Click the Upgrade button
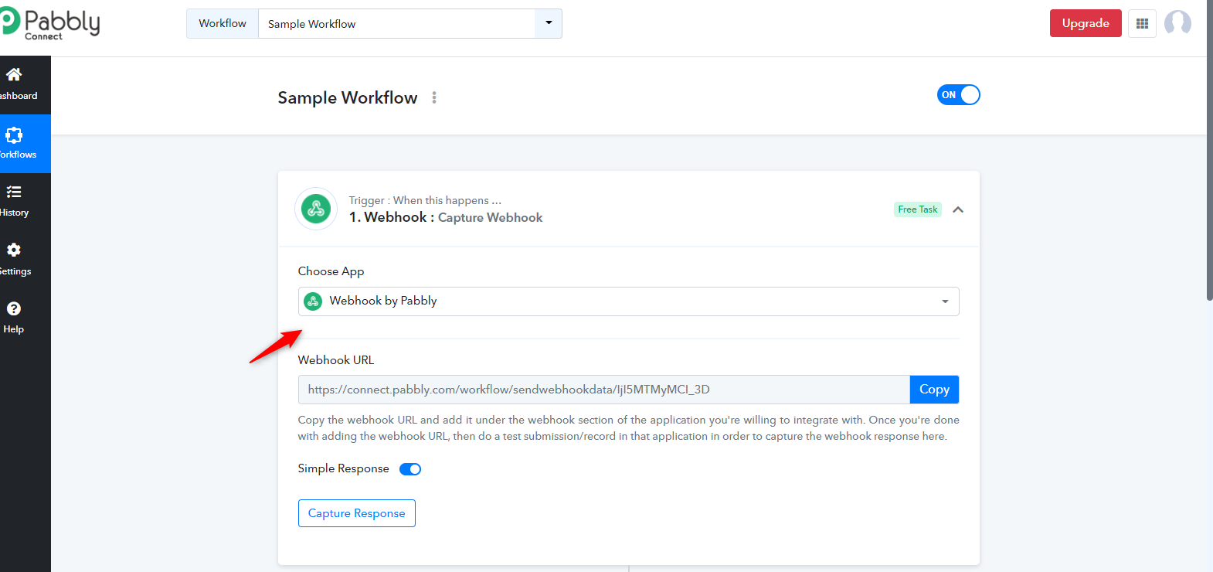 click(1086, 23)
